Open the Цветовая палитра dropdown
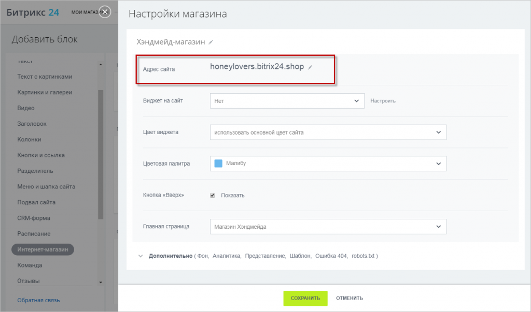This screenshot has width=531, height=312. click(328, 164)
